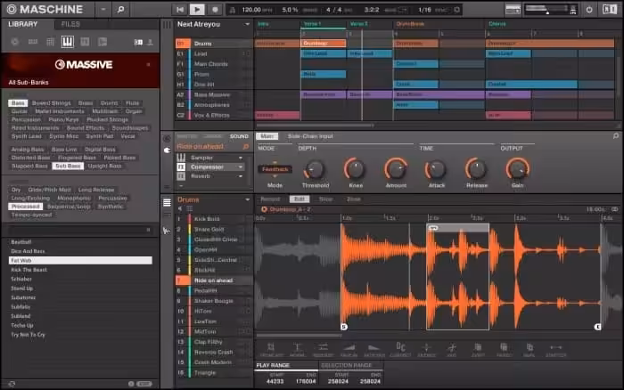
Task: Switch to the Record sample tab
Action: point(270,199)
